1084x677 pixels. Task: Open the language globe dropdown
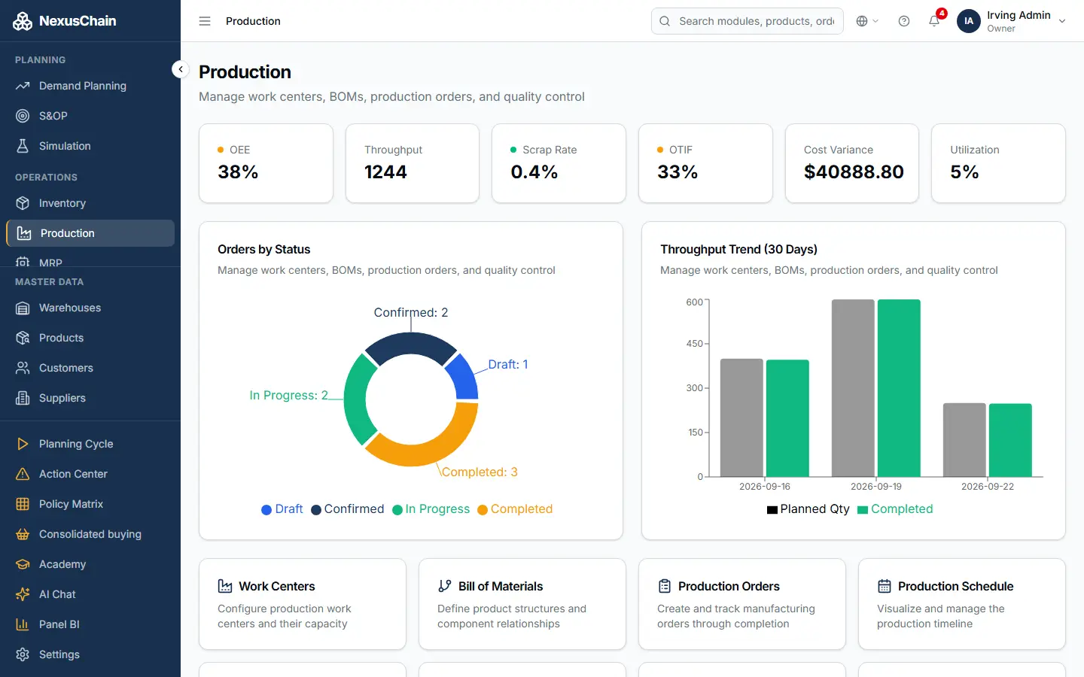tap(867, 21)
